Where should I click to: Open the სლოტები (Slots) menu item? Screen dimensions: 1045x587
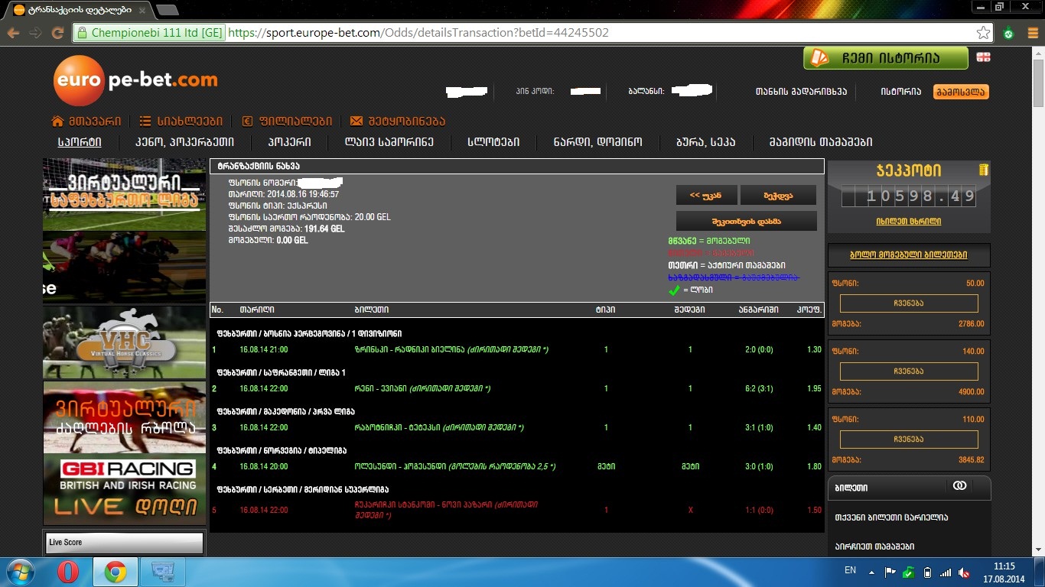point(494,141)
